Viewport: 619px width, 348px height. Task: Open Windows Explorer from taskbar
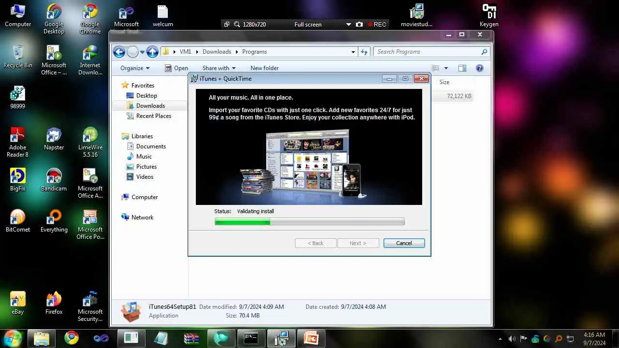pos(42,338)
